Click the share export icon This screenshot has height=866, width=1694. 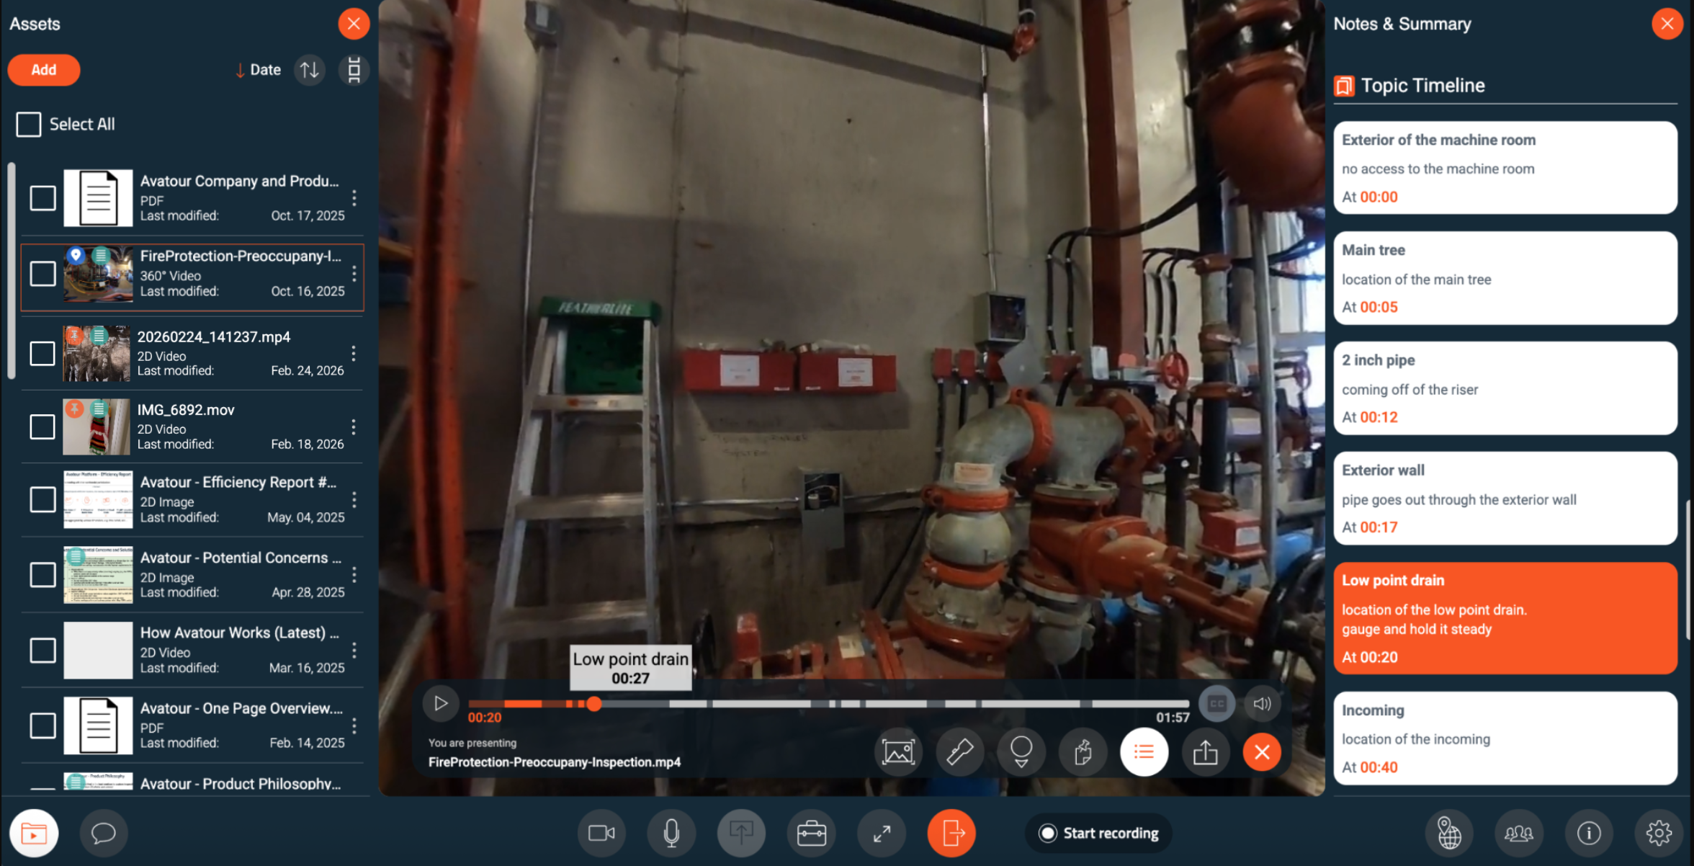tap(1205, 752)
